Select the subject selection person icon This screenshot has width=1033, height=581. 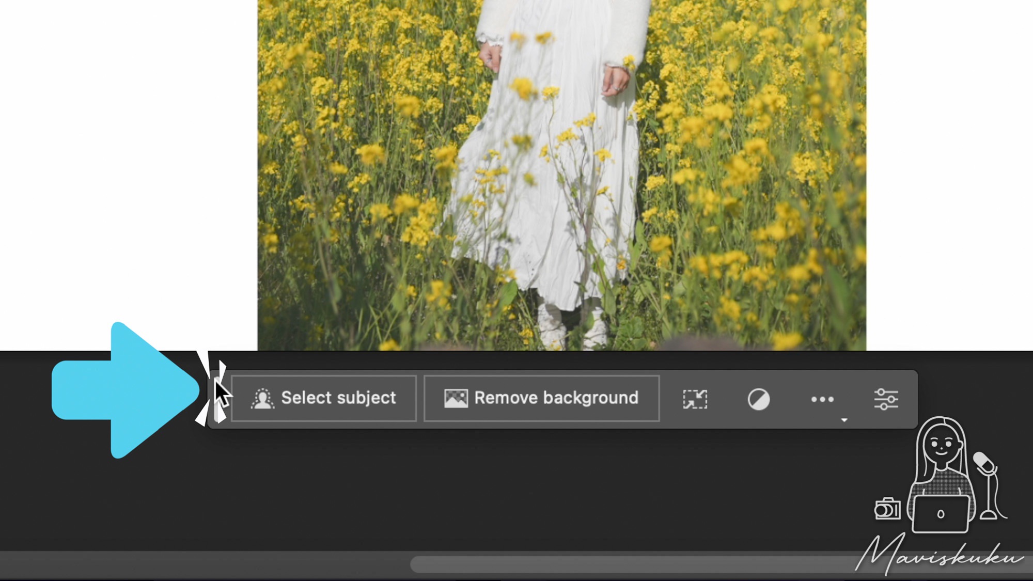pyautogui.click(x=263, y=398)
